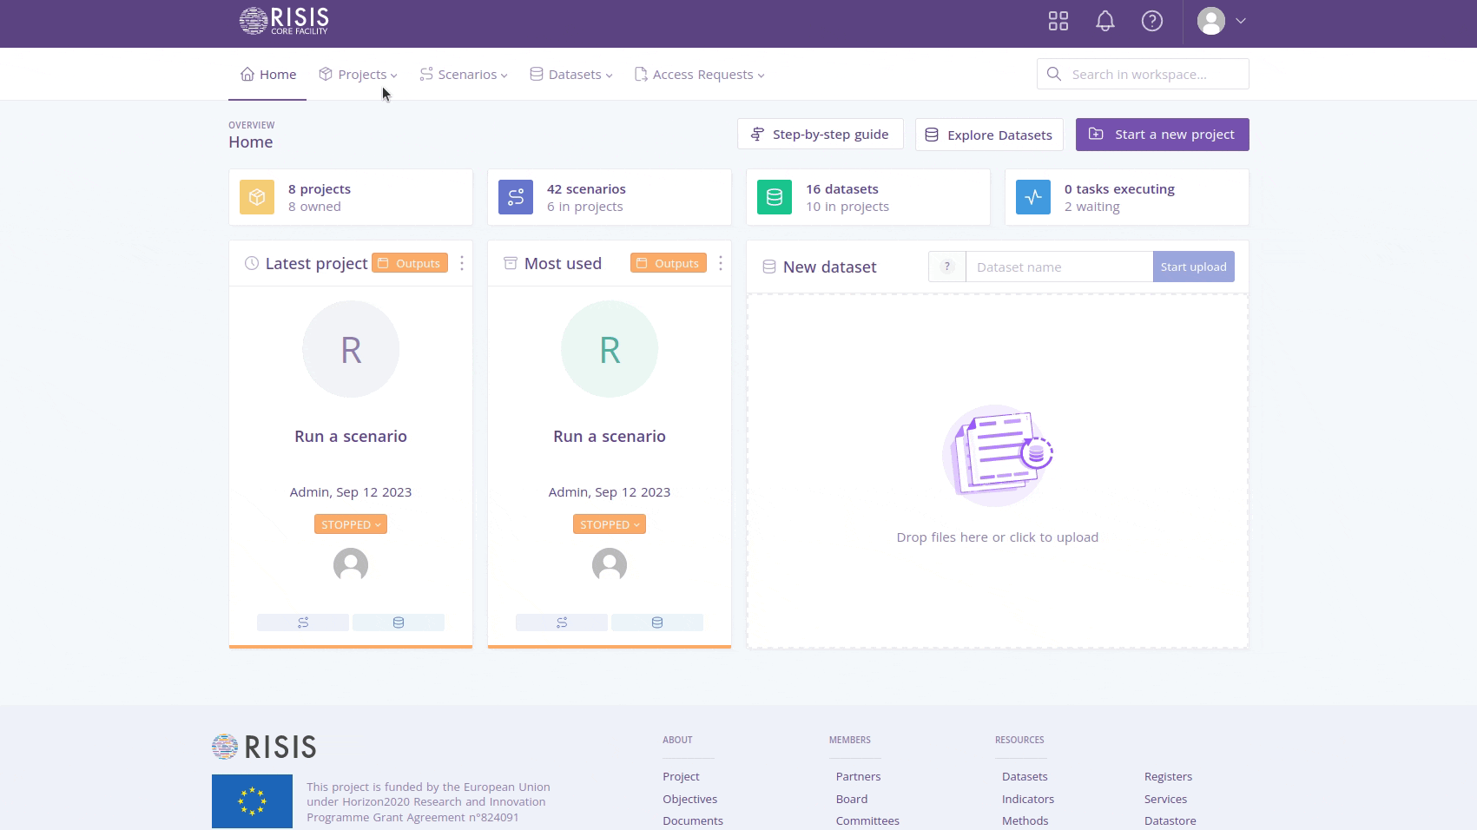Viewport: 1477px width, 830px height.
Task: Open scenarios tab in Latest project card
Action: tap(303, 622)
